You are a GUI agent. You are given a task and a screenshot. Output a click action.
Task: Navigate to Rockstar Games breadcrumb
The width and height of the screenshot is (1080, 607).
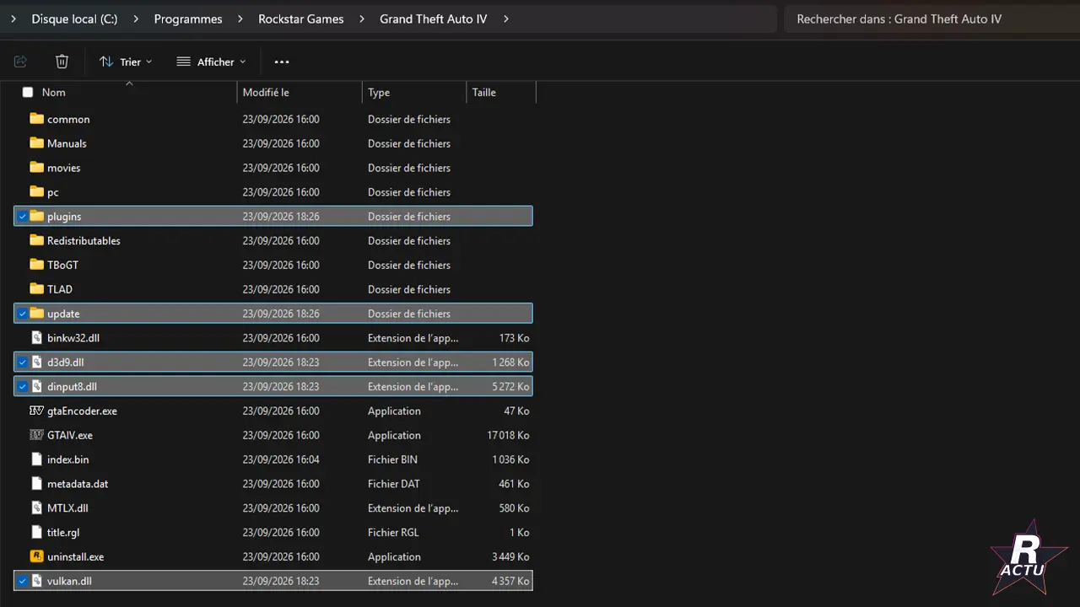pos(300,19)
